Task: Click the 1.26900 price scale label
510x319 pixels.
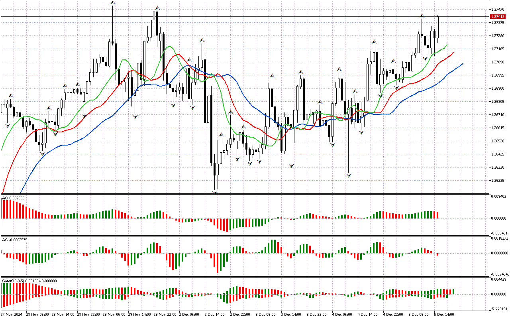Action: (498, 89)
